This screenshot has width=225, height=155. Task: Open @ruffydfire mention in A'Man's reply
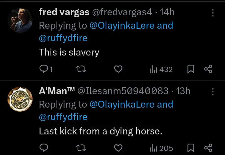[x=63, y=117]
